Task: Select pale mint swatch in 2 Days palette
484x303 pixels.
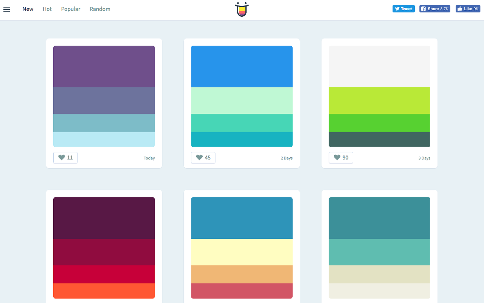Action: (242, 101)
